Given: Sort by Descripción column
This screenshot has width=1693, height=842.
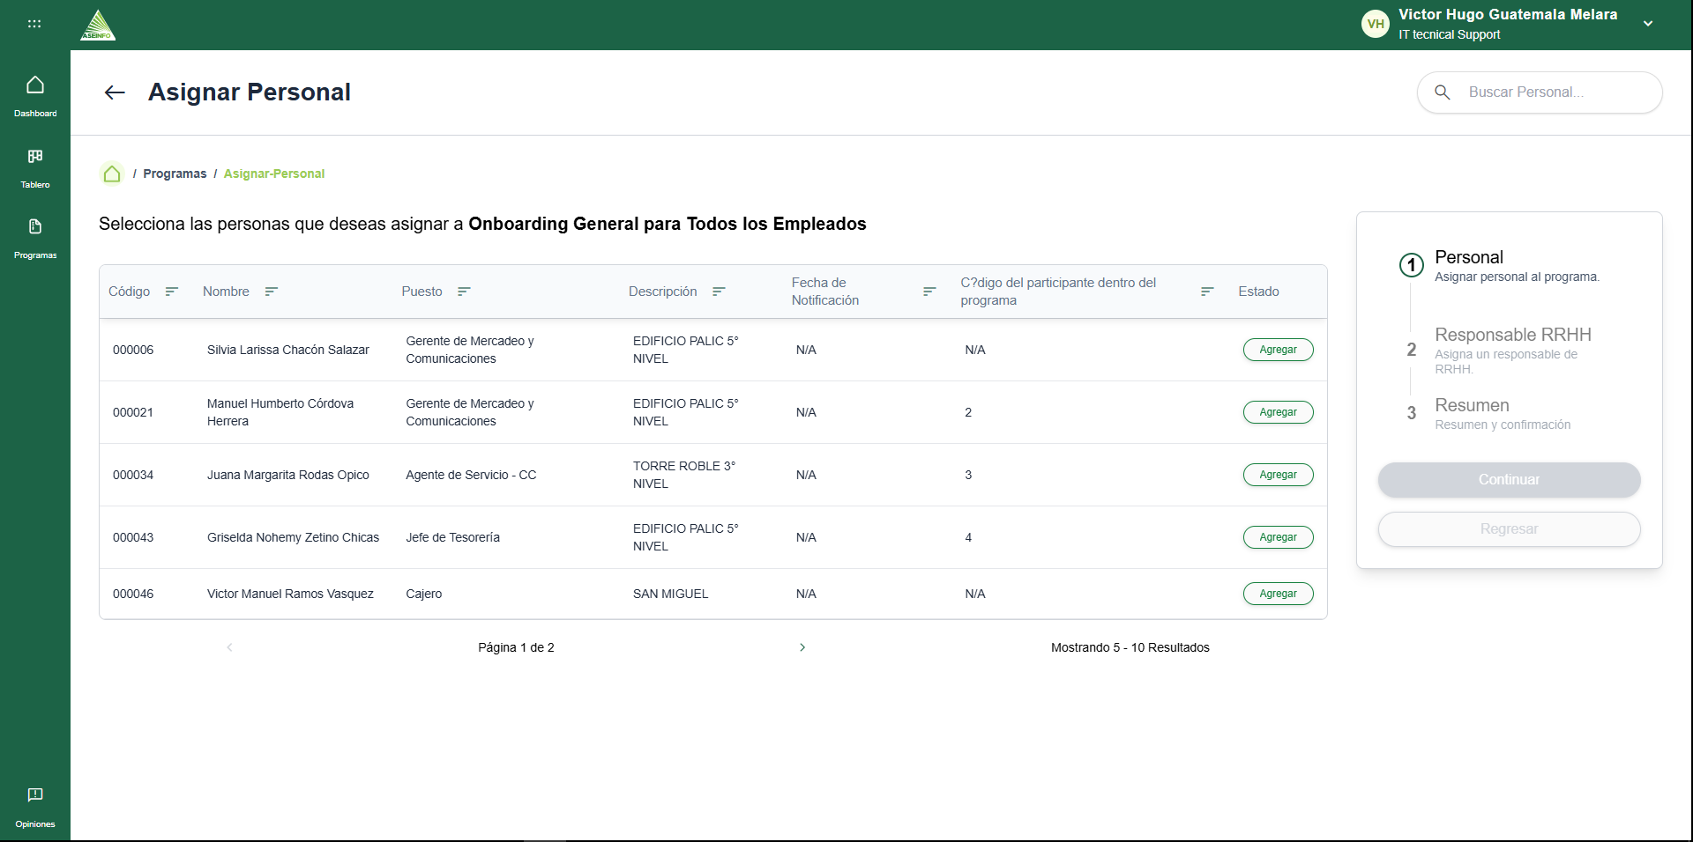Looking at the screenshot, I should (719, 292).
